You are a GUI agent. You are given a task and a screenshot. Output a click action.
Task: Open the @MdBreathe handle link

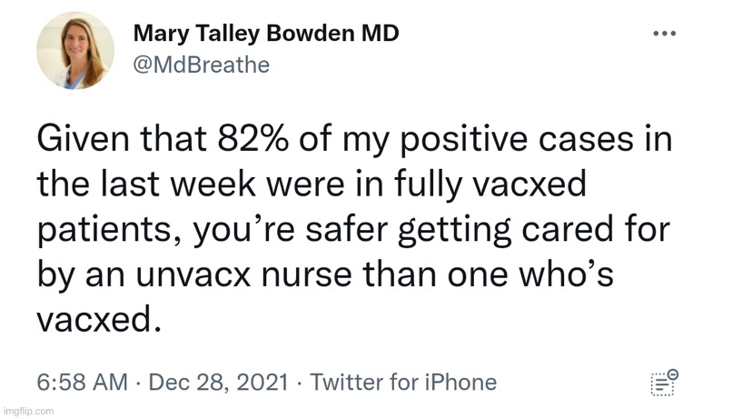201,65
